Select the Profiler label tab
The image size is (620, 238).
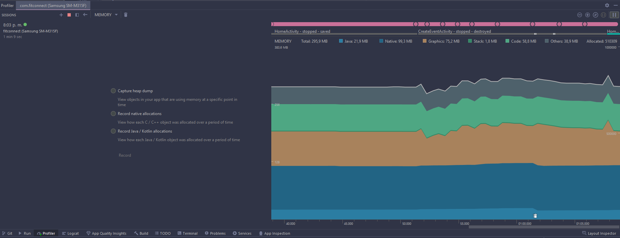pos(7,6)
